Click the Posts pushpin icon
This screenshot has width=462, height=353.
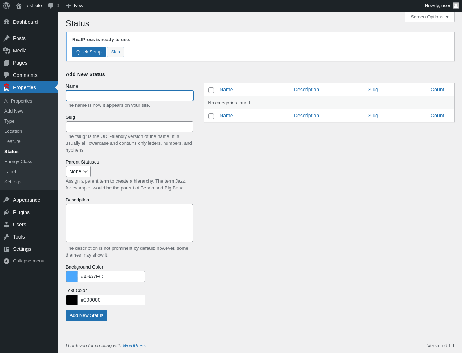pos(6,38)
